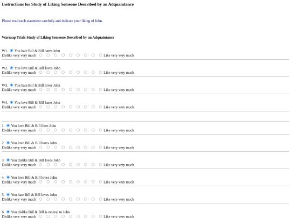291x218 pixels.
Task: Pick item 3 radio nearest 'Like very very much'
Action: click(101, 164)
